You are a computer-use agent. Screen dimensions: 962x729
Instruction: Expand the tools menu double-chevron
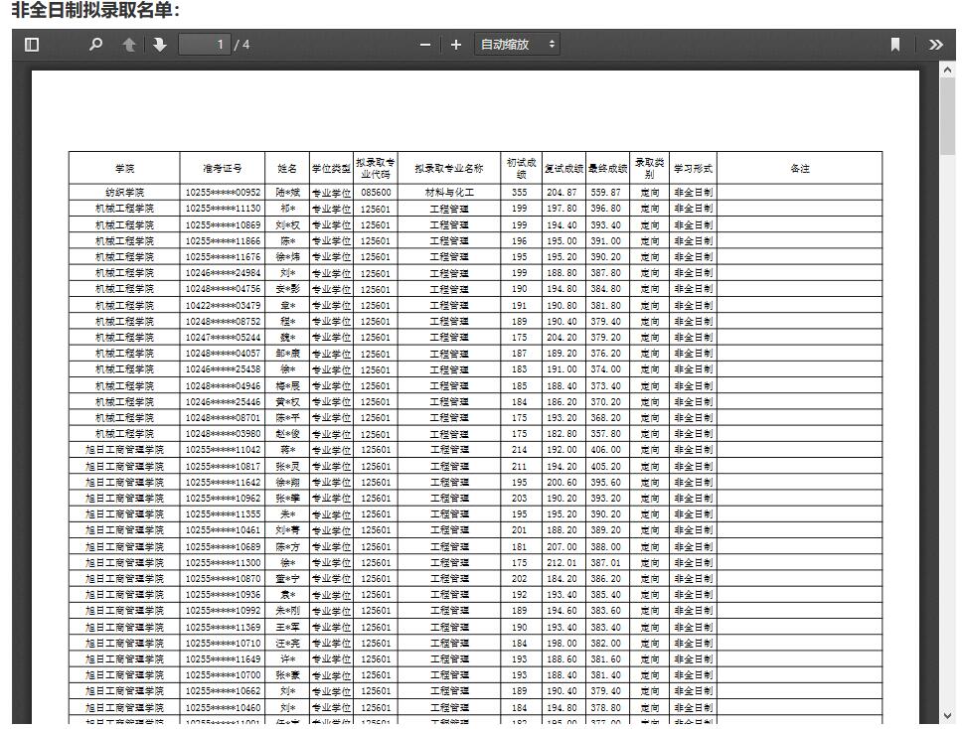point(936,45)
